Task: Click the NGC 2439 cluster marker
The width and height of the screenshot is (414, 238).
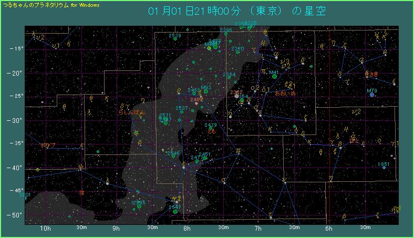Action: [x=211, y=128]
